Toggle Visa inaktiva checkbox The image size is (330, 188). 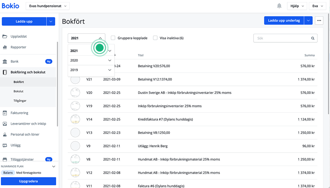(155, 38)
